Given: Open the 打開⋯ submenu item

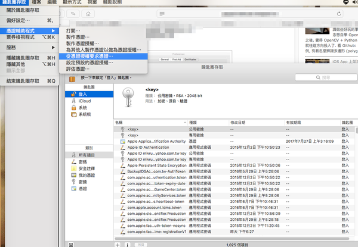Looking at the screenshot, I should (103, 31).
